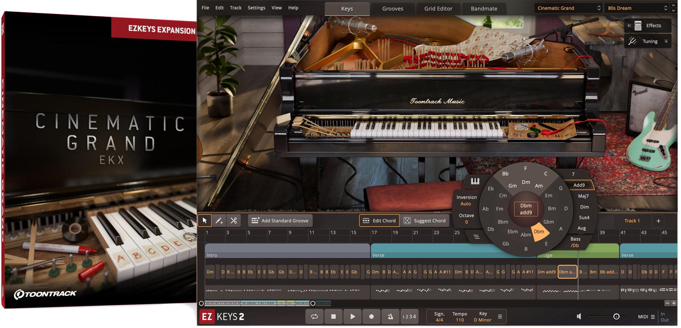Select the Dim chord type
681x328 pixels.
585,207
